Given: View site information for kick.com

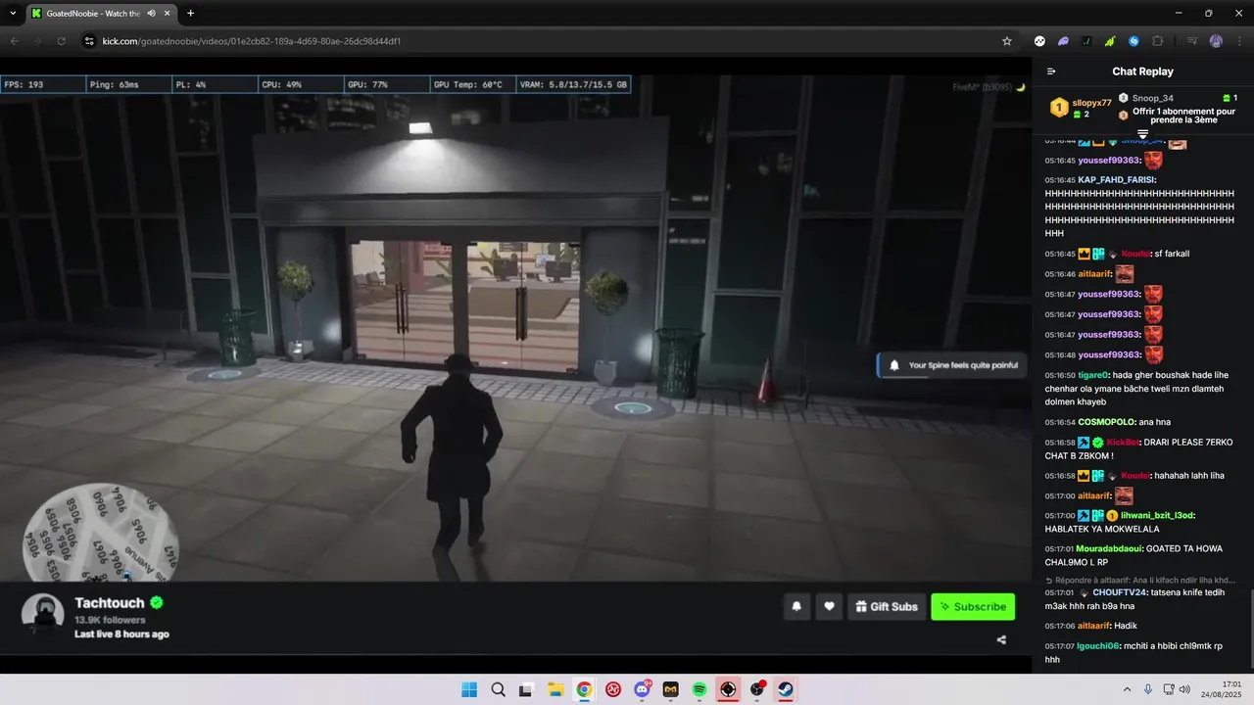Looking at the screenshot, I should click(89, 41).
